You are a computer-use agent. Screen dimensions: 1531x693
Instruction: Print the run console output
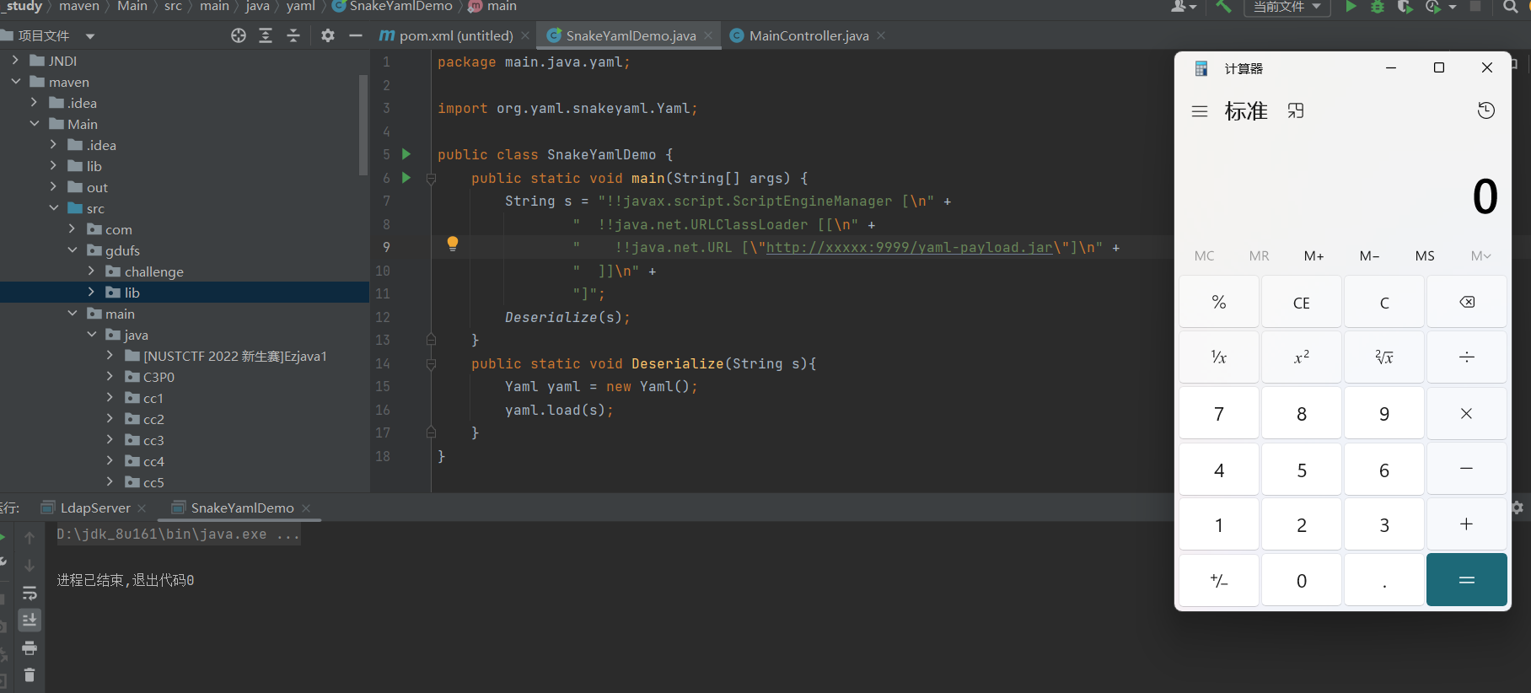pos(30,647)
